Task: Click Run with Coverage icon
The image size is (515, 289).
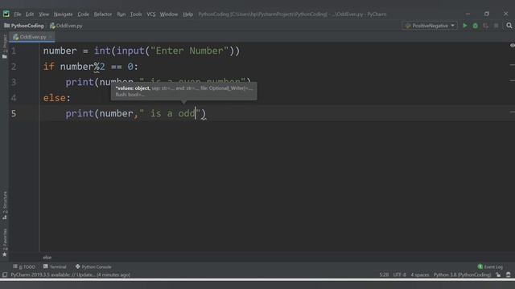Action: [486, 26]
